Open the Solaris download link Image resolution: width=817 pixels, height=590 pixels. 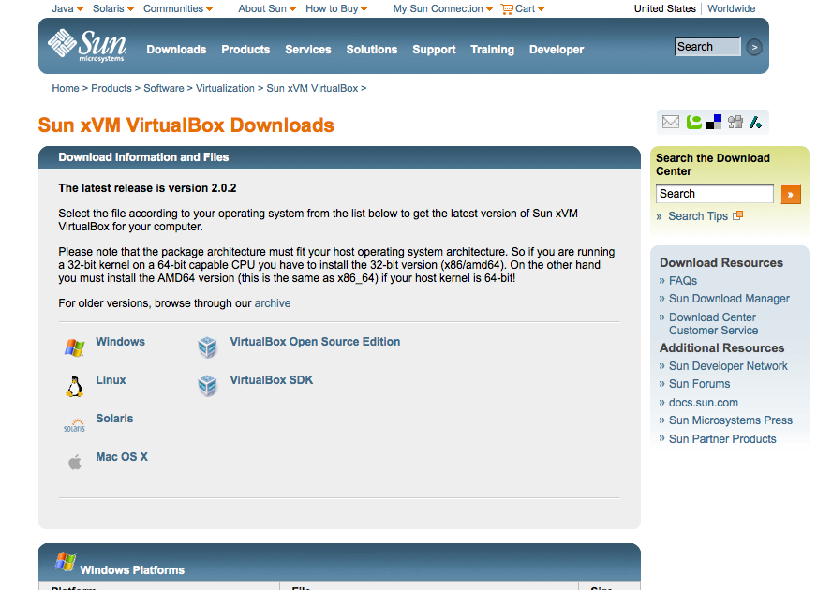click(114, 419)
